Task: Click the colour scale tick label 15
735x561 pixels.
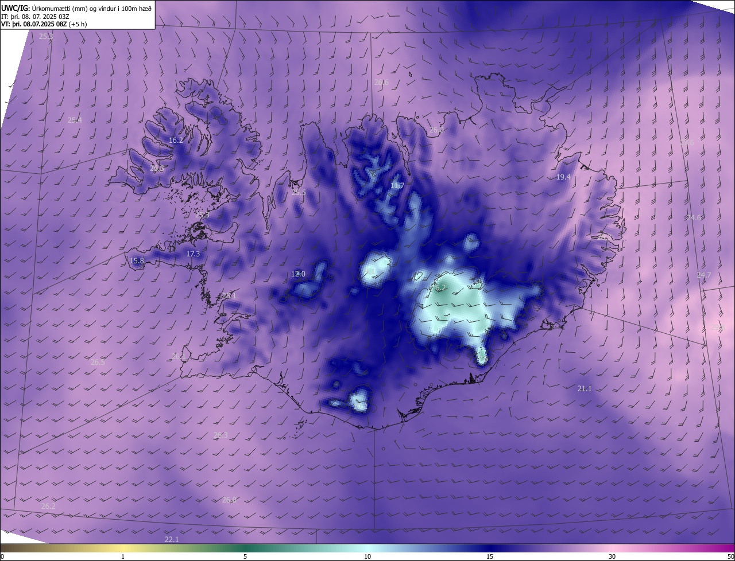Action: click(490, 556)
